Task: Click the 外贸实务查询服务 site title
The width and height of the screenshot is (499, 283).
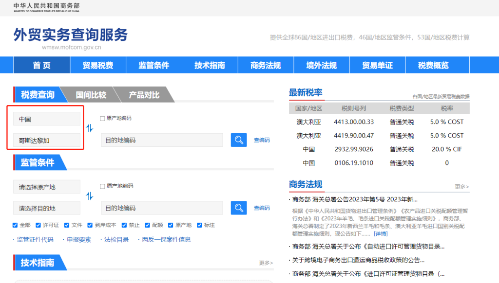Action: tap(70, 35)
